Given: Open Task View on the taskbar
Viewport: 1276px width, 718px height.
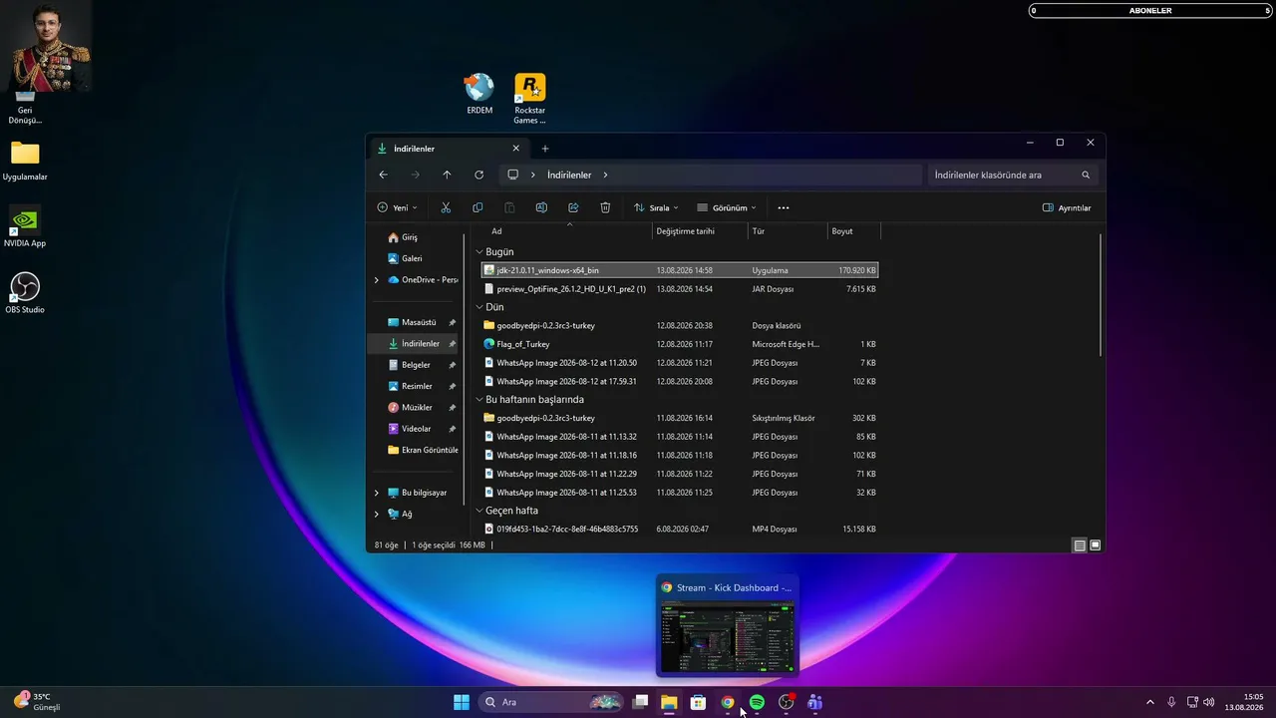Looking at the screenshot, I should tap(641, 702).
